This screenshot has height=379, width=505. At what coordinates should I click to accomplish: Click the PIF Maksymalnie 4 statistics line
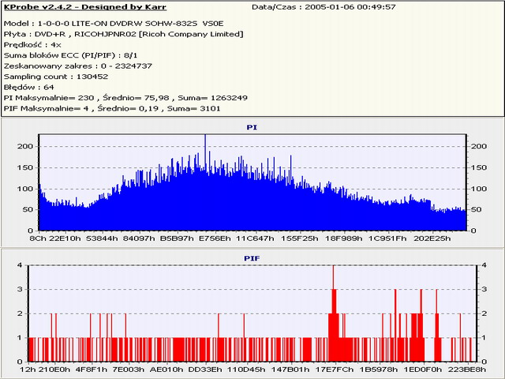112,109
